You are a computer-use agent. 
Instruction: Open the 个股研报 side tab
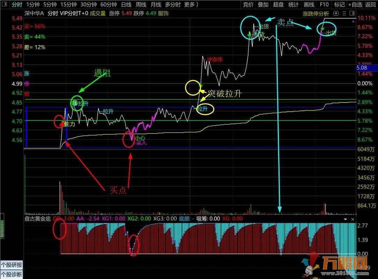tap(12, 265)
